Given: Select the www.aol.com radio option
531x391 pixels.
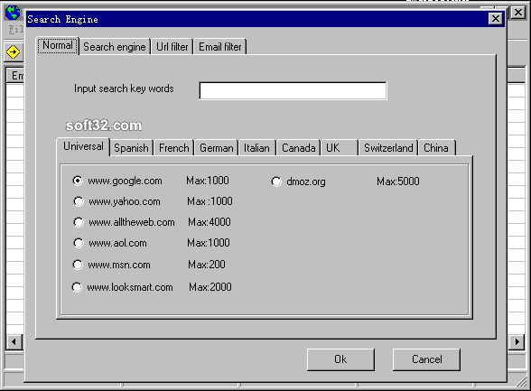Looking at the screenshot, I should [x=79, y=243].
